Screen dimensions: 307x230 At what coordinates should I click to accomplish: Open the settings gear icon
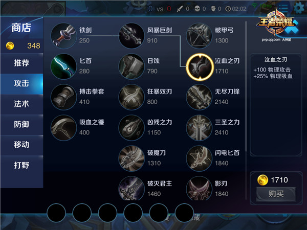pyautogui.click(x=299, y=8)
